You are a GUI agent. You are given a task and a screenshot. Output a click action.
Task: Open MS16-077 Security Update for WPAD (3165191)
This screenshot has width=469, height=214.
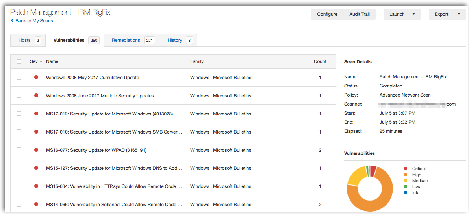point(96,150)
